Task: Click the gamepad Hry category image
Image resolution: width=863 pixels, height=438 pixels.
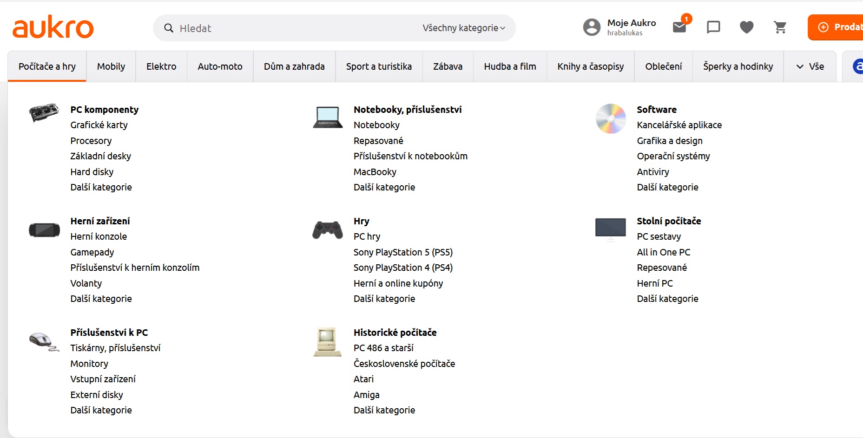Action: (328, 230)
